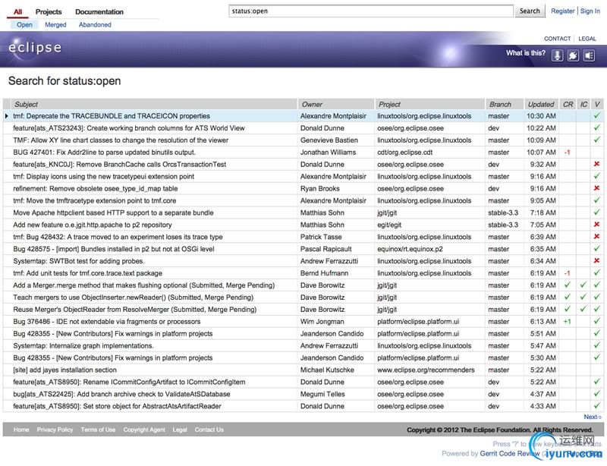The width and height of the screenshot is (607, 466).
Task: Click the -1 CR score on BUG 427401 row
Action: pyautogui.click(x=567, y=153)
